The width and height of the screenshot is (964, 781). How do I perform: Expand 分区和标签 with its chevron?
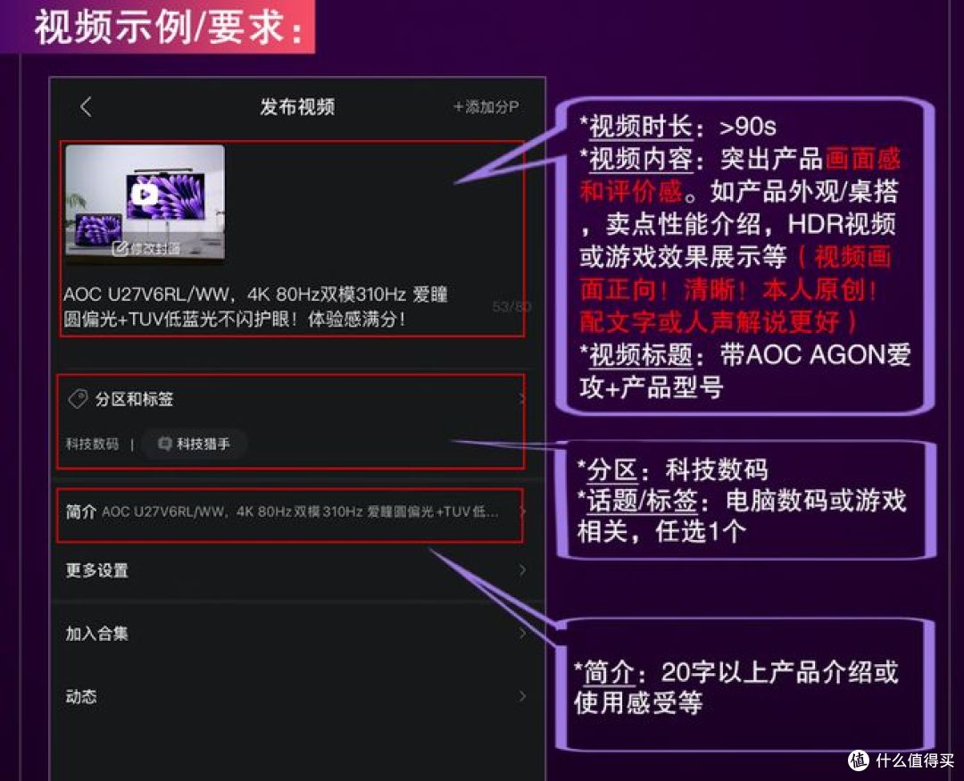(522, 399)
